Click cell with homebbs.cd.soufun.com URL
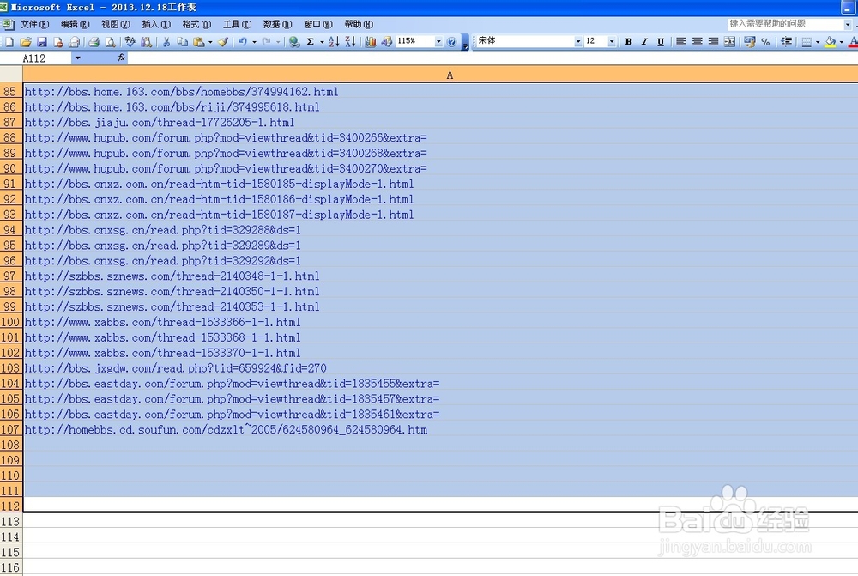This screenshot has width=858, height=576. pyautogui.click(x=440, y=430)
